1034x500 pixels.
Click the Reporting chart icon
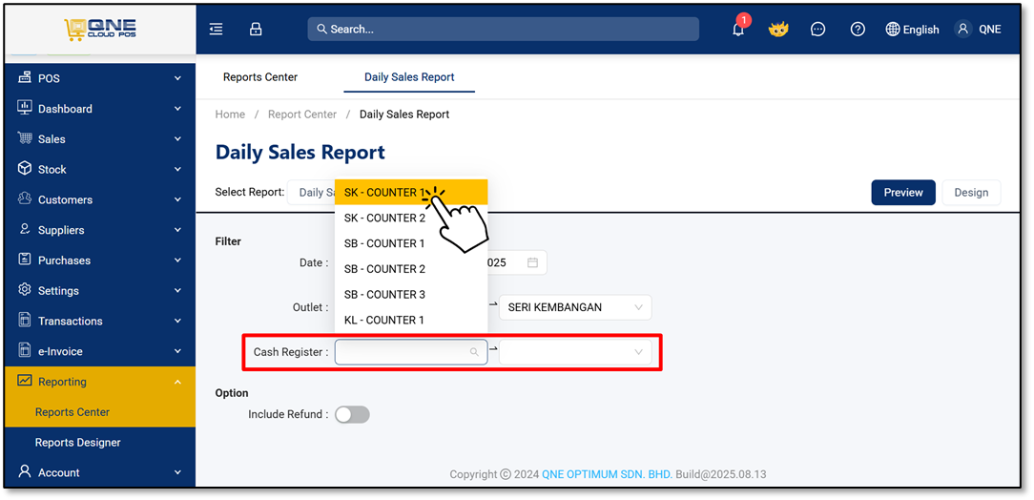pos(25,382)
